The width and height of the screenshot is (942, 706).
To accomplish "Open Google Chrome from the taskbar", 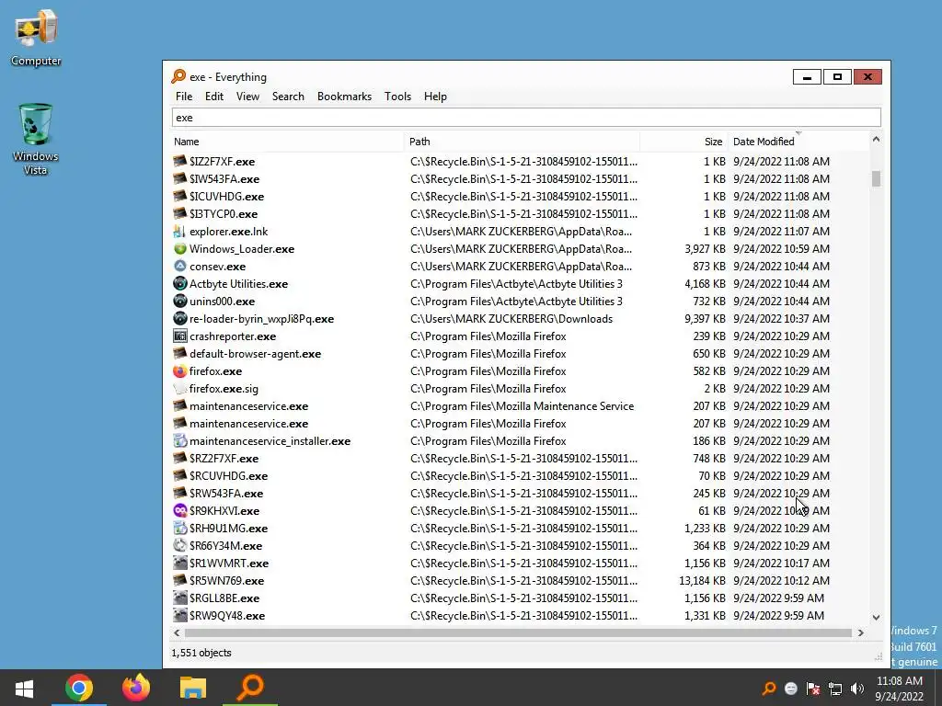I will [79, 688].
